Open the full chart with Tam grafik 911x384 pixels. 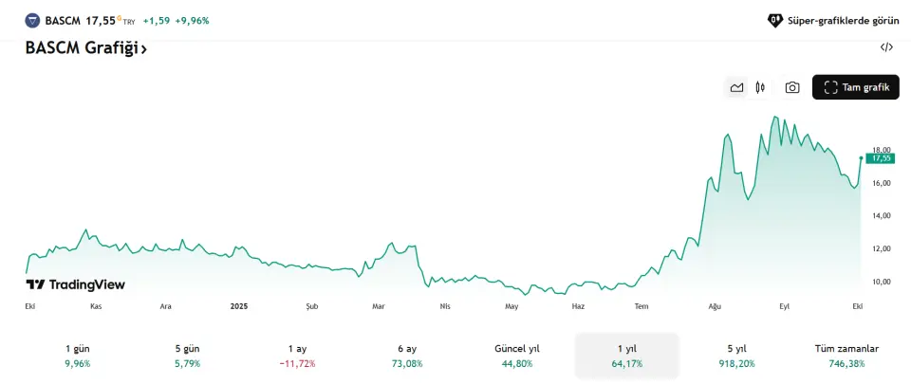tap(856, 87)
